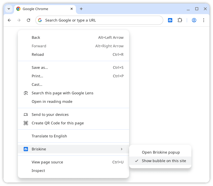213x186 pixels.
Task: Open the tab search chevron
Action: [x=9, y=9]
